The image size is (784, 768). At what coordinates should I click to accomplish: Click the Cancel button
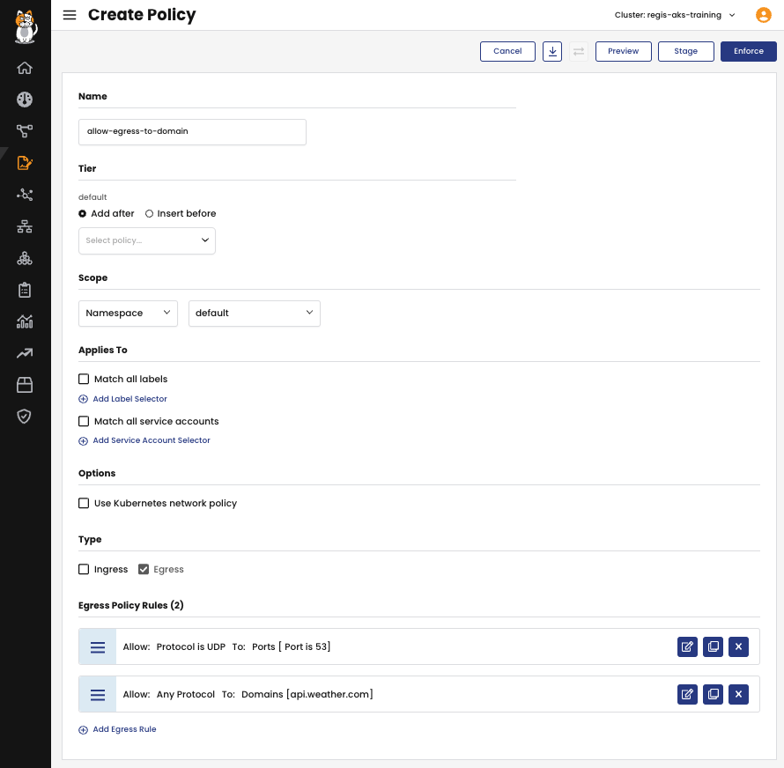(507, 51)
